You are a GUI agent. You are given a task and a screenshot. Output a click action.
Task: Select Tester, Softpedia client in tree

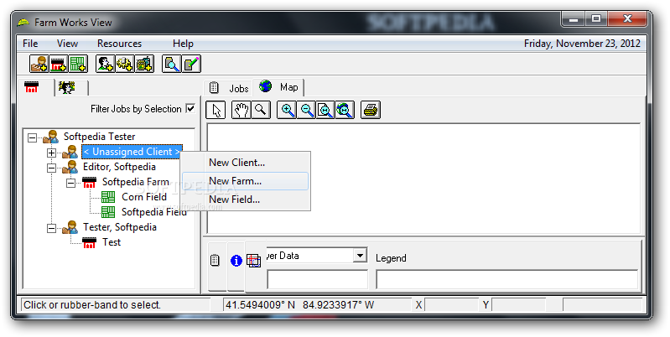click(x=120, y=227)
